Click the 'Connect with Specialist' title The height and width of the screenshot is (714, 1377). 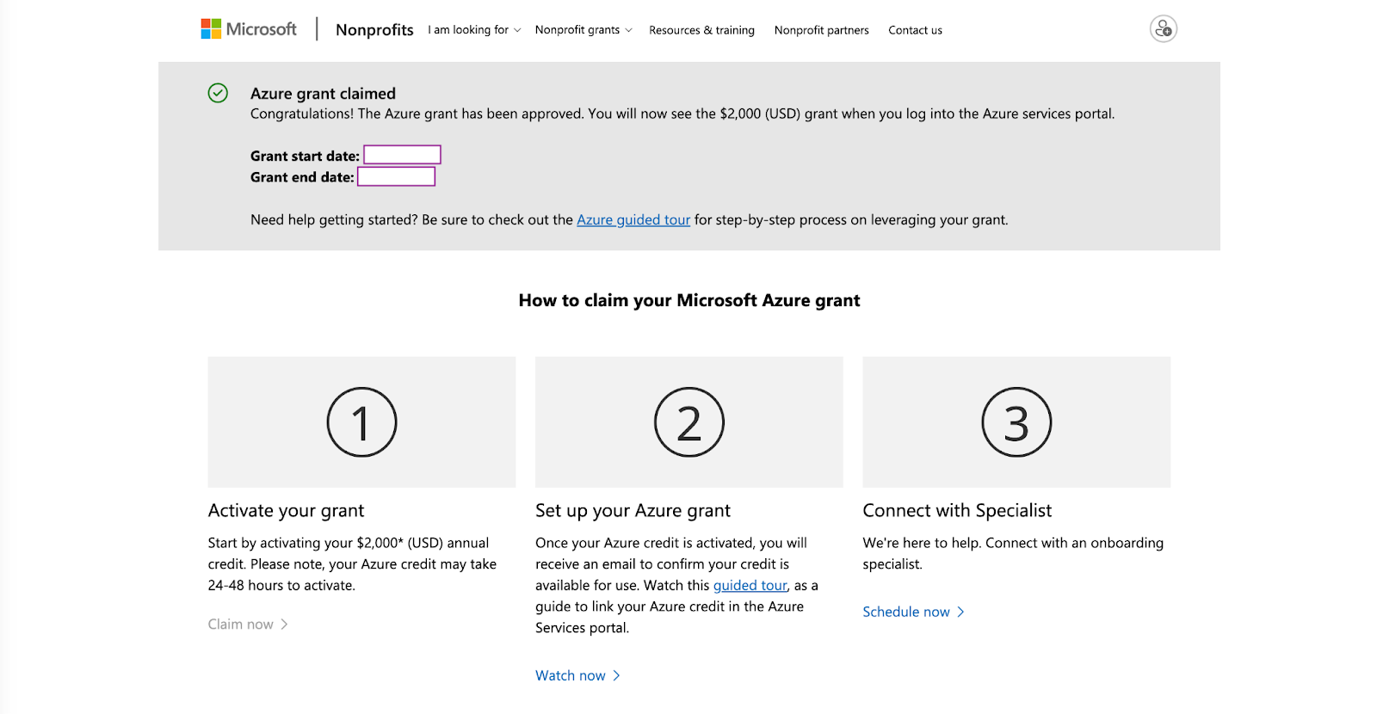(x=957, y=511)
